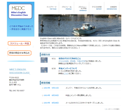Click the 9/11 date label in お知らせ
Screen dimensions: 127x112
point(54,59)
